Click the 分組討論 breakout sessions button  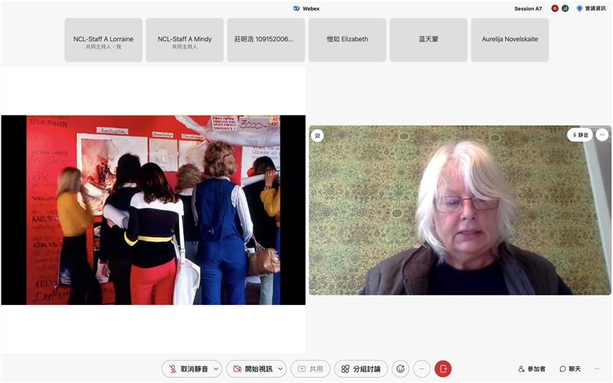click(x=361, y=368)
